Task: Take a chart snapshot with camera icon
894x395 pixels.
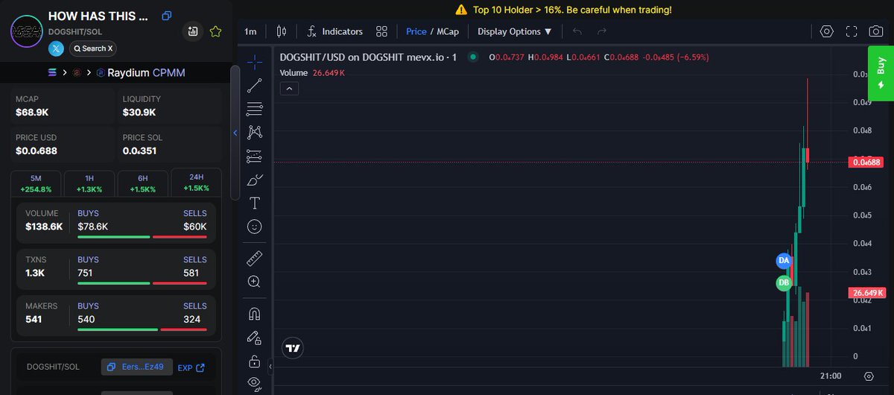Action: coord(877,31)
